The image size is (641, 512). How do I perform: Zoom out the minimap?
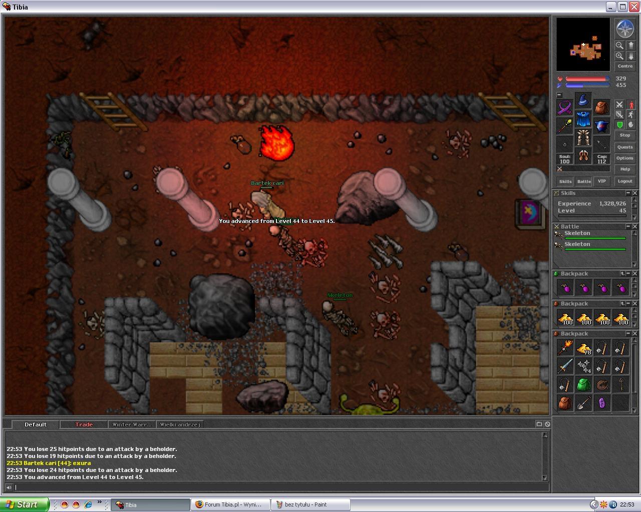click(x=619, y=45)
